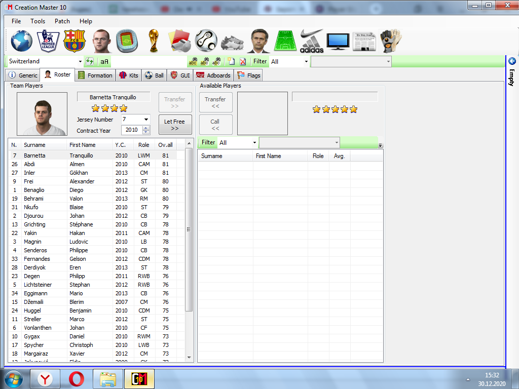Select the referees editor cards icon

(x=180, y=41)
